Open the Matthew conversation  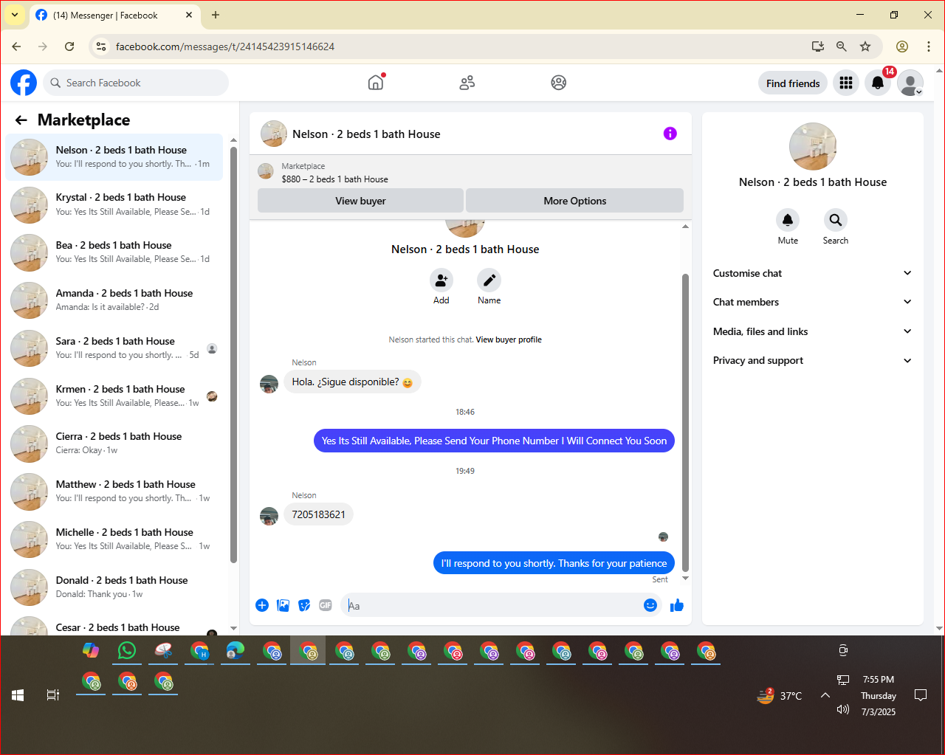pyautogui.click(x=114, y=492)
